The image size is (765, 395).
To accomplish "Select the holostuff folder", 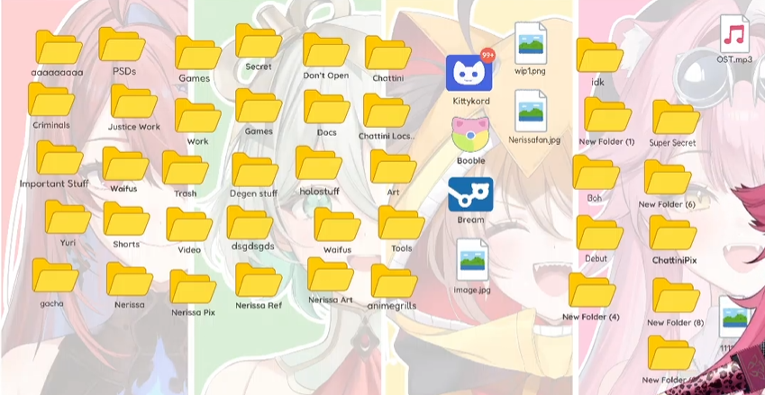I will 319,163.
